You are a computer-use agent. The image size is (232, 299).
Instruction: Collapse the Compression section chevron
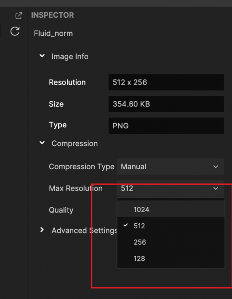42,143
